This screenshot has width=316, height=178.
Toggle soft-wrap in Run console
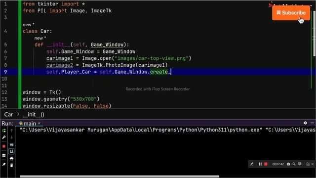(11, 144)
